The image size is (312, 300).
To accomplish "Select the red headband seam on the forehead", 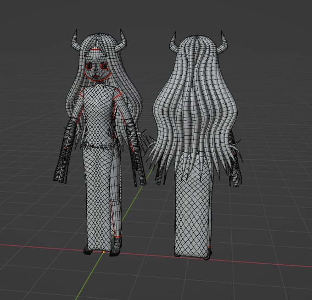I will pos(96,49).
